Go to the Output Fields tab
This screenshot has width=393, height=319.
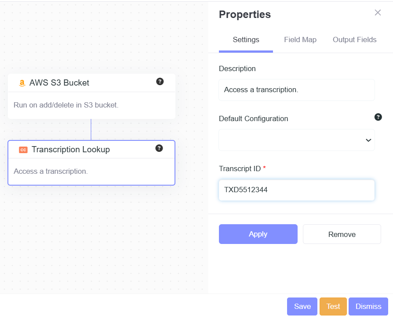[354, 40]
